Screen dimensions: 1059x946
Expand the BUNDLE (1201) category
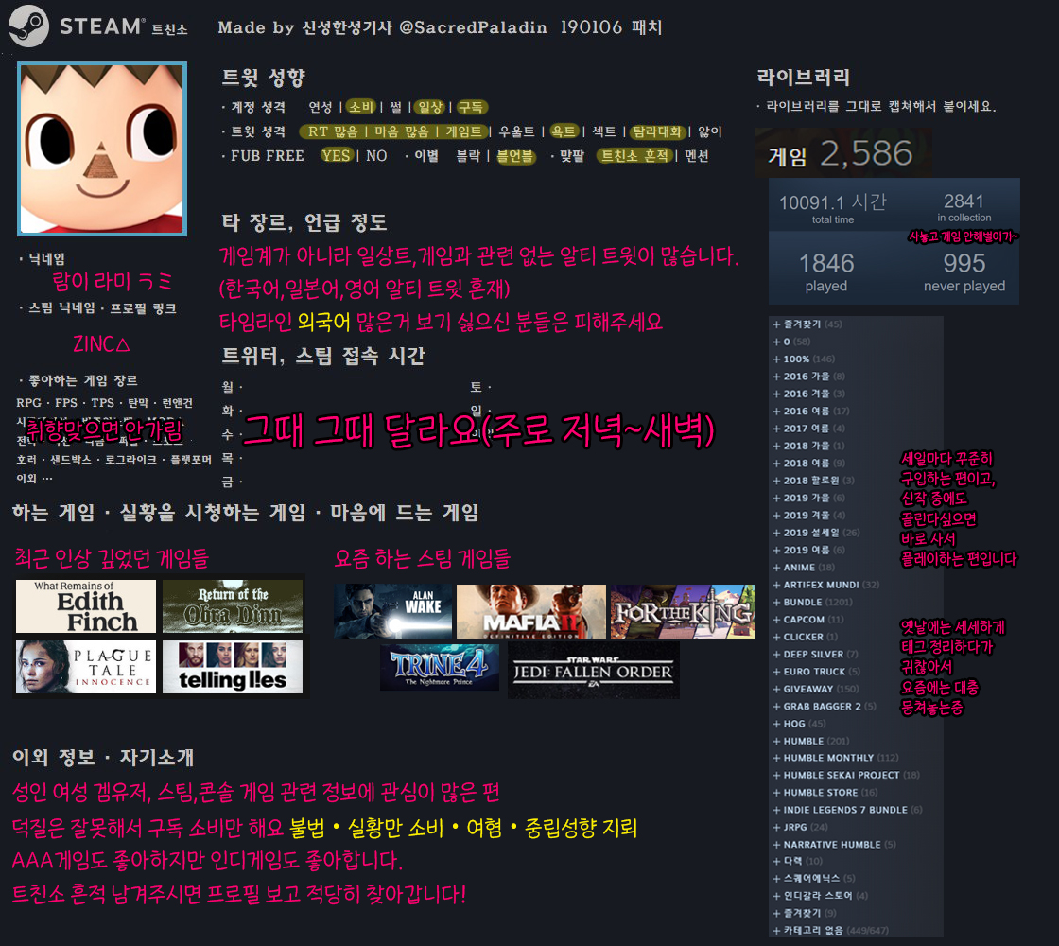coord(812,602)
